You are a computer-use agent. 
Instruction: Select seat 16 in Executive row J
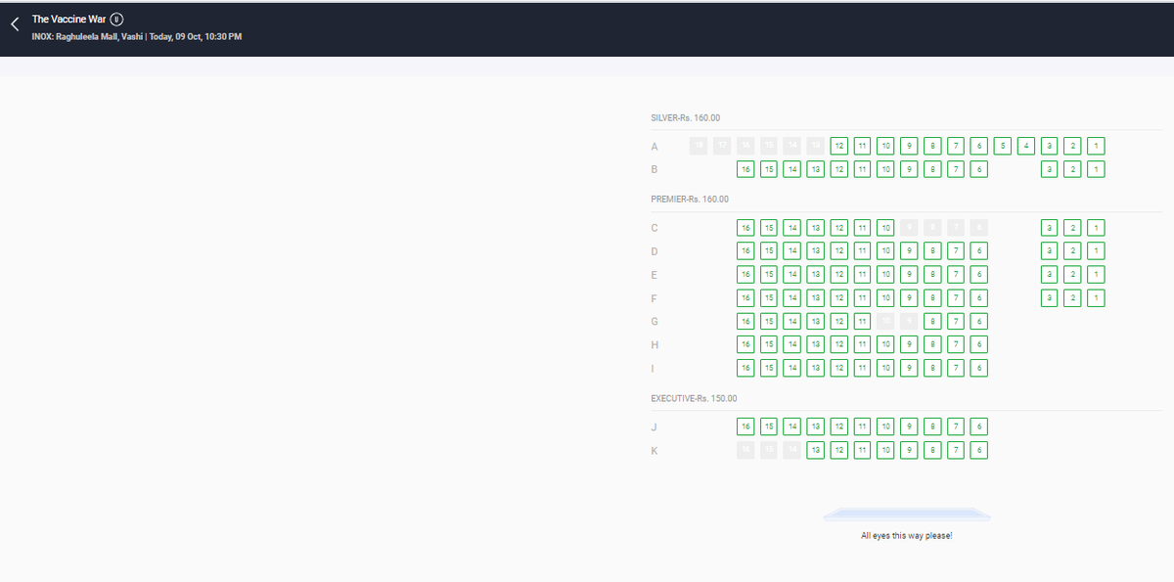(745, 426)
